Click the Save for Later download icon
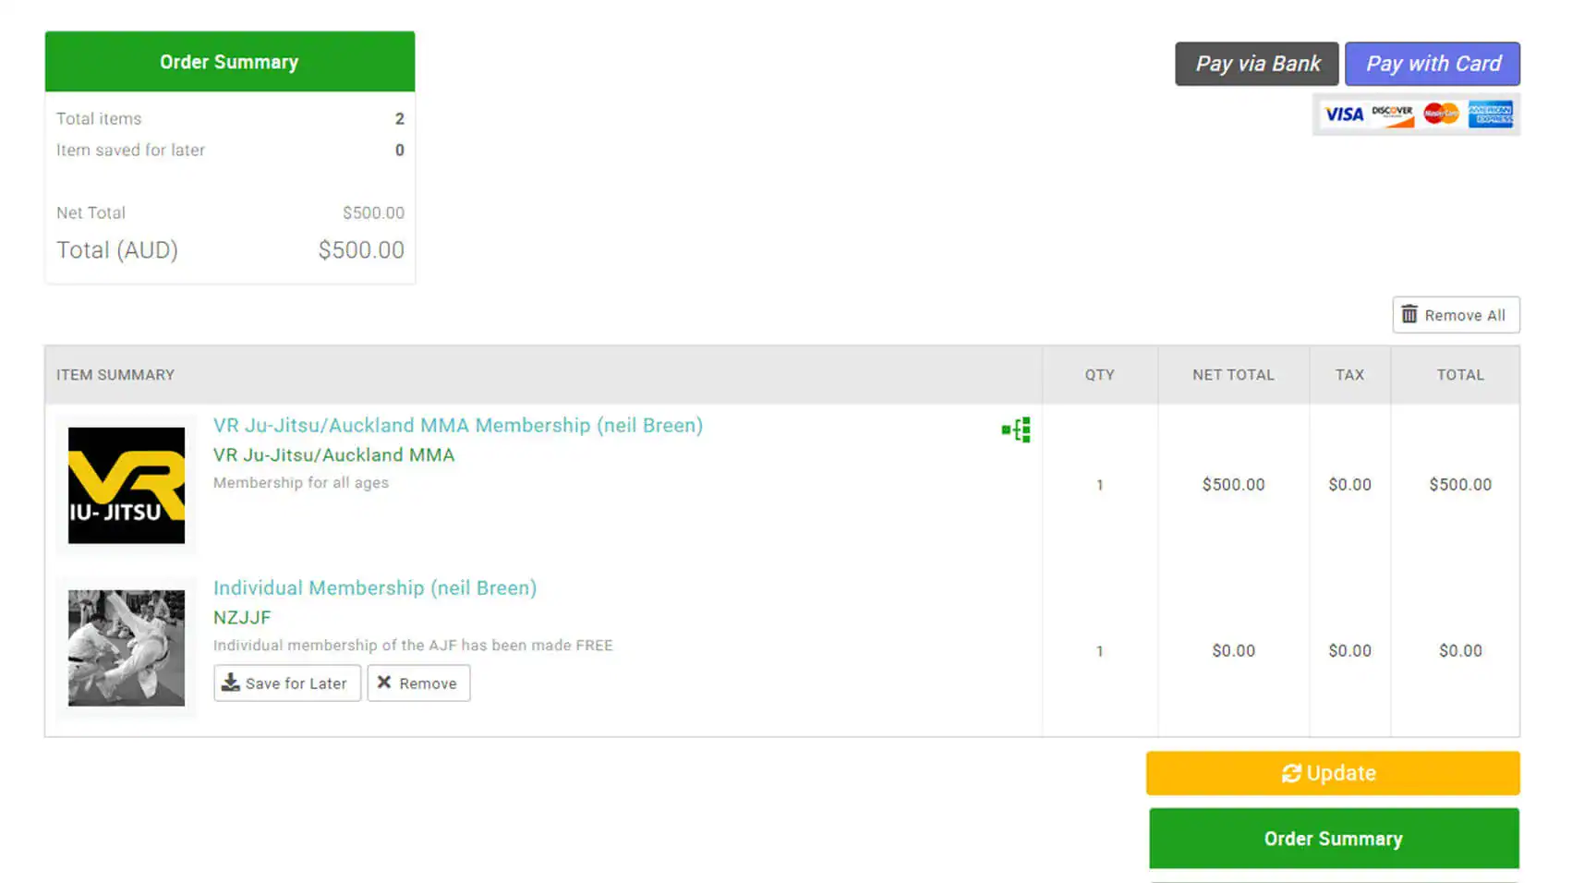This screenshot has width=1572, height=883. [x=231, y=683]
